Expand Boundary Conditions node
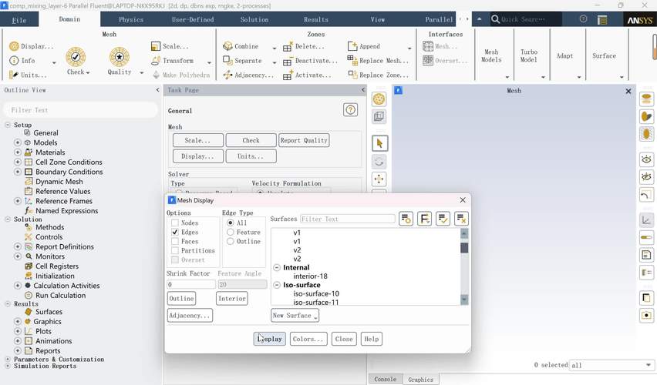657x385 pixels. coord(18,172)
